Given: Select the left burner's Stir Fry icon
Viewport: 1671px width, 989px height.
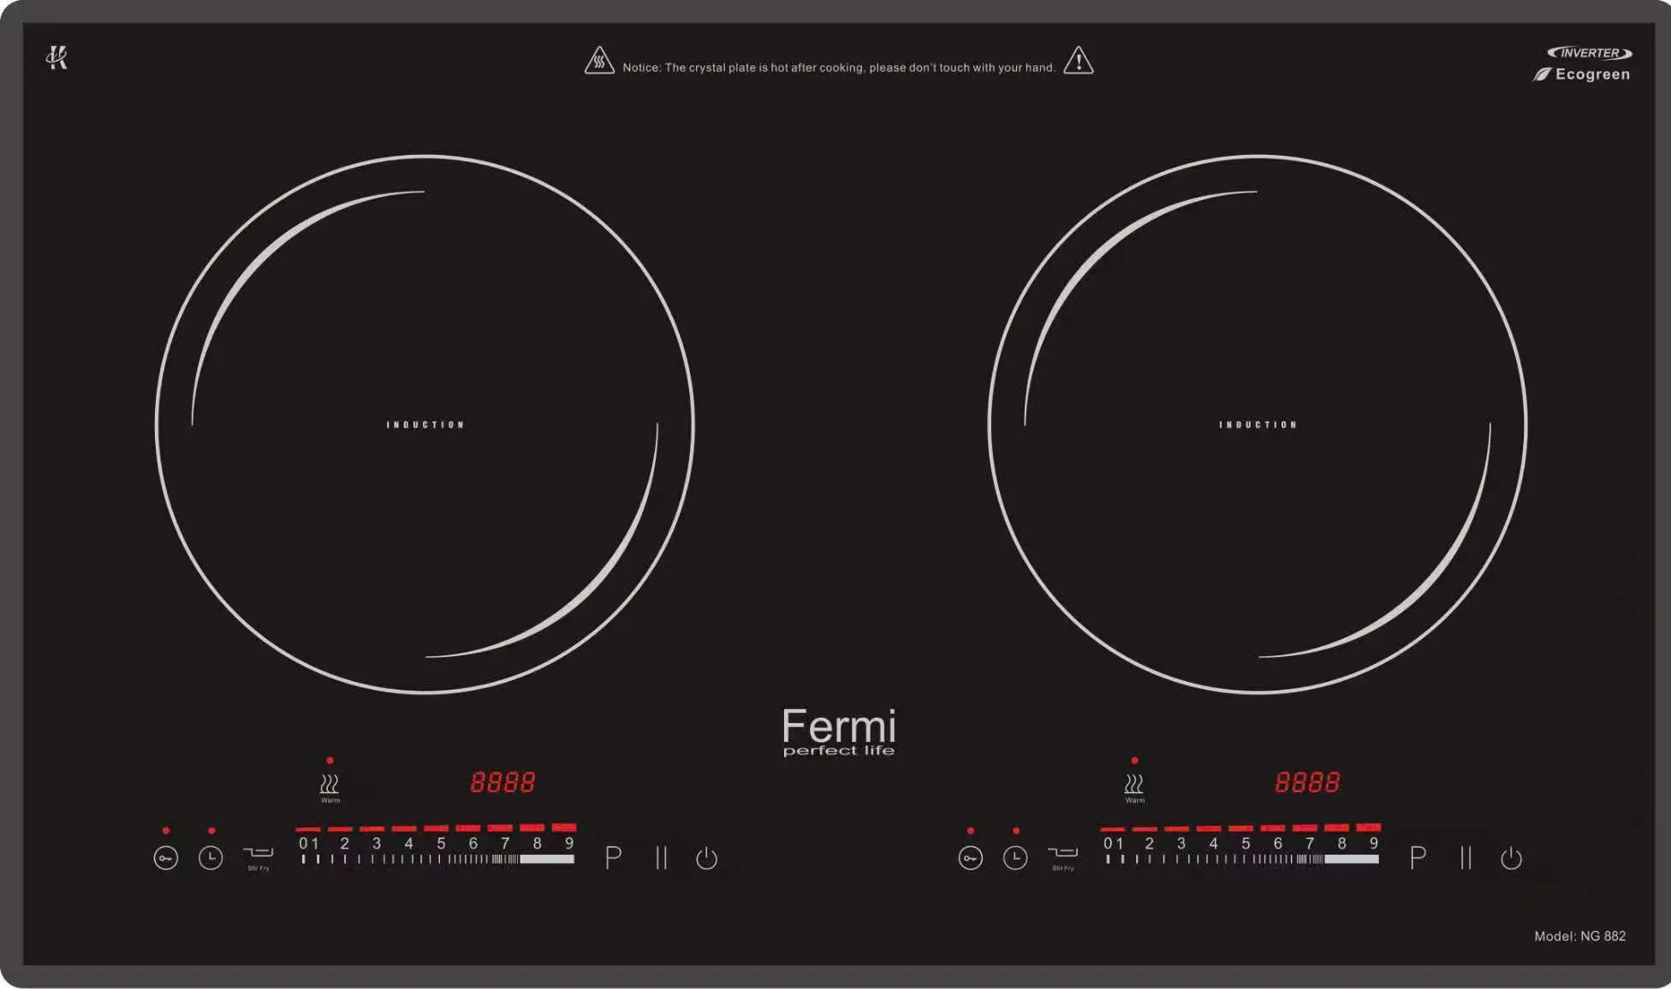Looking at the screenshot, I should pyautogui.click(x=259, y=856).
